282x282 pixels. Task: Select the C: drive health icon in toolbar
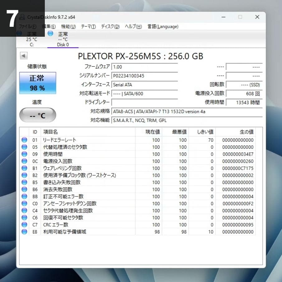pos(19,34)
